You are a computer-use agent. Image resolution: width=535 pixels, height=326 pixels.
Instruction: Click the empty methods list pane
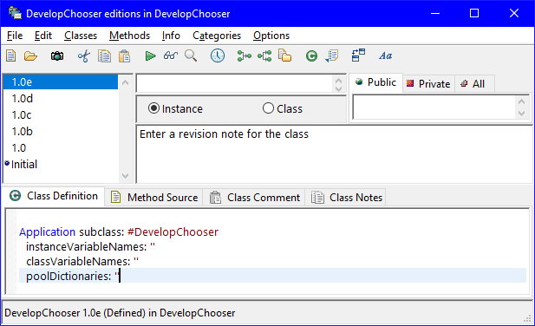coord(434,108)
